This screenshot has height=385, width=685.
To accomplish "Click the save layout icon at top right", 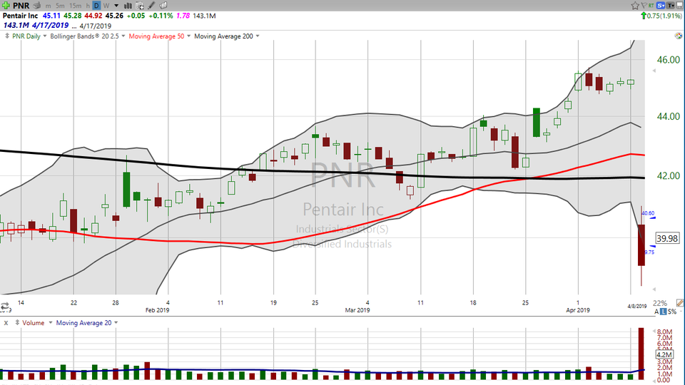I will click(679, 5).
